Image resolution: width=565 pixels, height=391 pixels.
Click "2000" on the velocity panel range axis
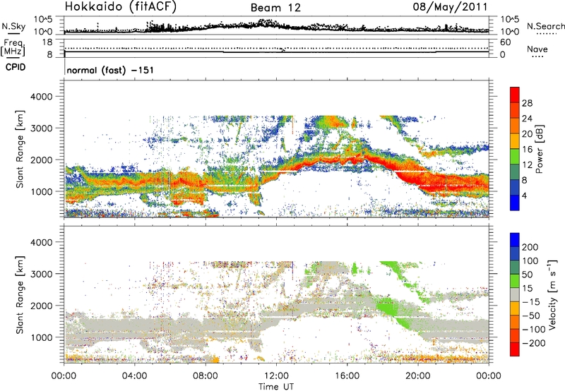[x=41, y=306]
